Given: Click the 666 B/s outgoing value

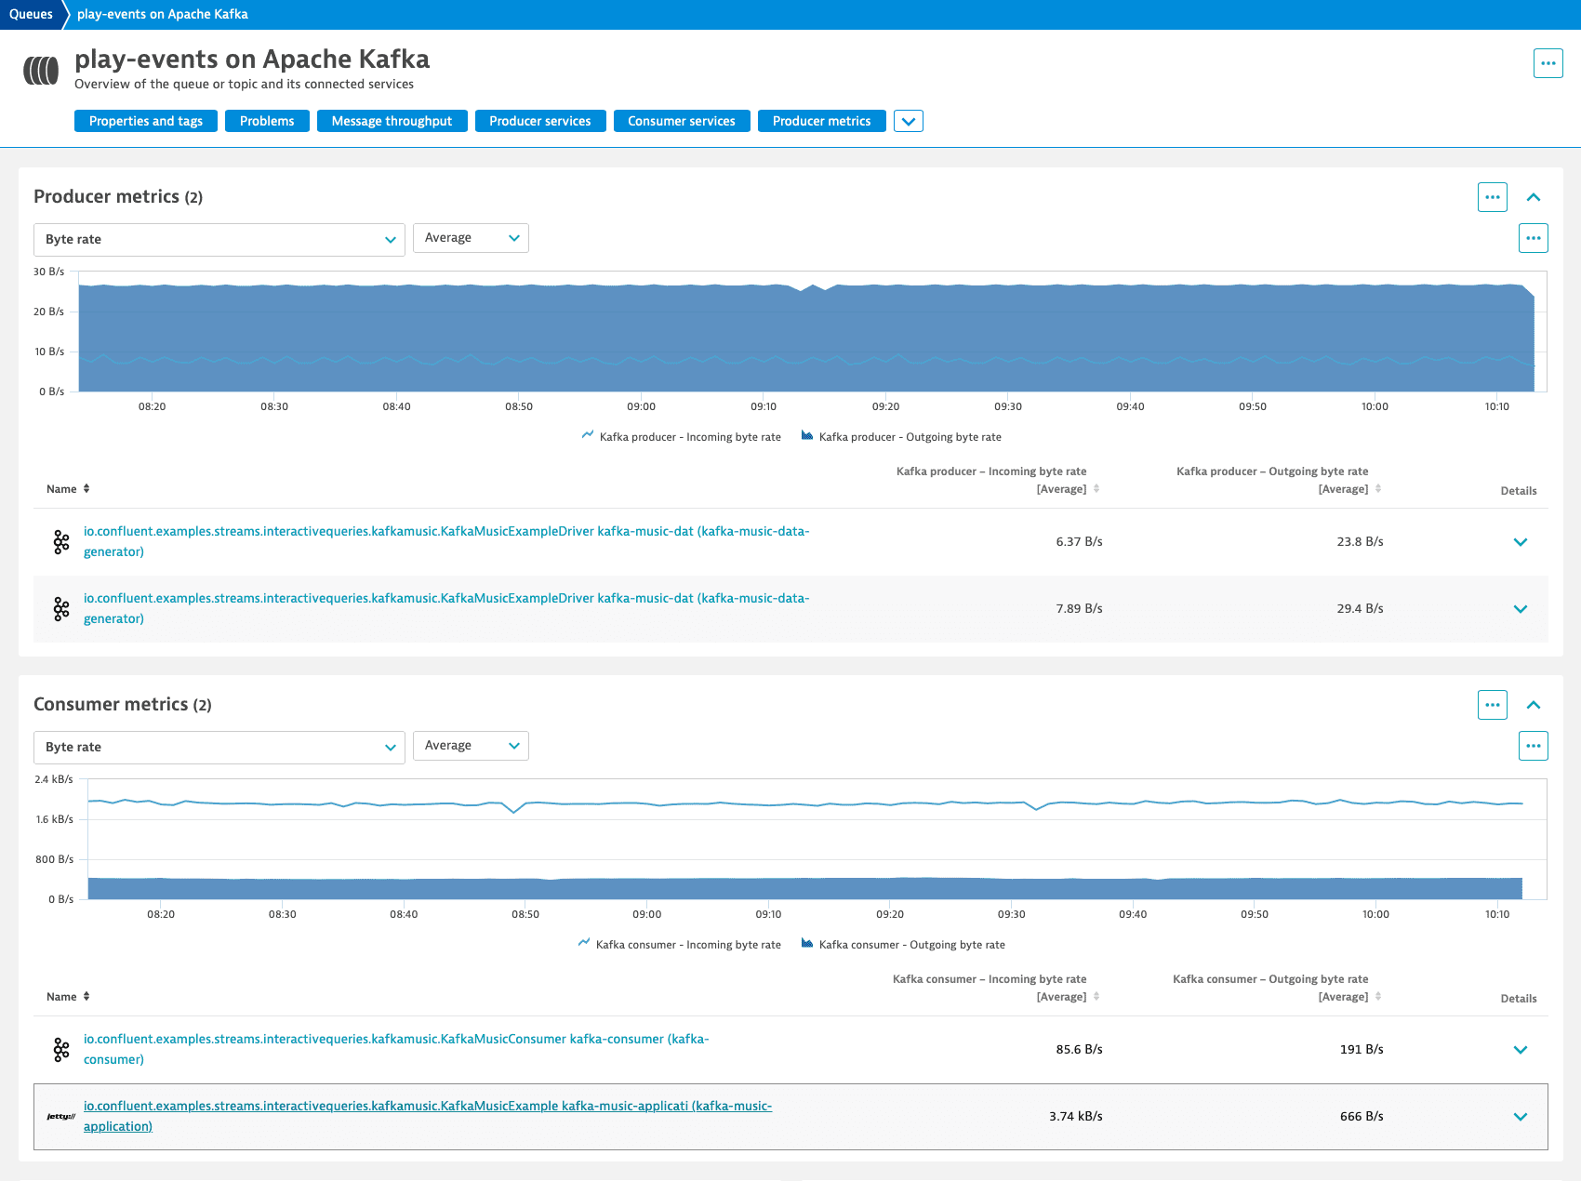Looking at the screenshot, I should pyautogui.click(x=1362, y=1116).
